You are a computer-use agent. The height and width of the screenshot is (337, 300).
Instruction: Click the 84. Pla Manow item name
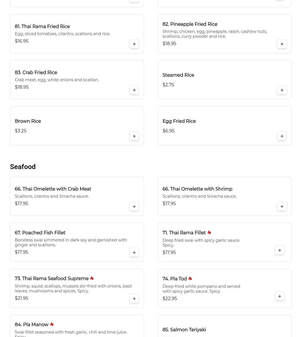(x=32, y=325)
